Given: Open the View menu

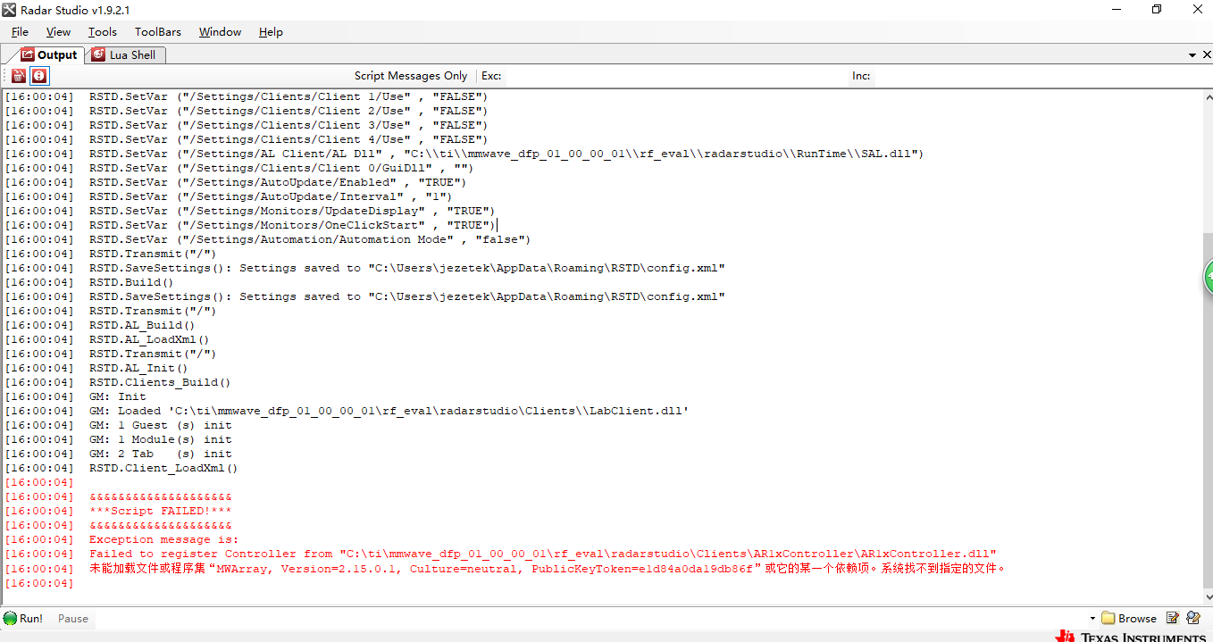Looking at the screenshot, I should coord(58,31).
